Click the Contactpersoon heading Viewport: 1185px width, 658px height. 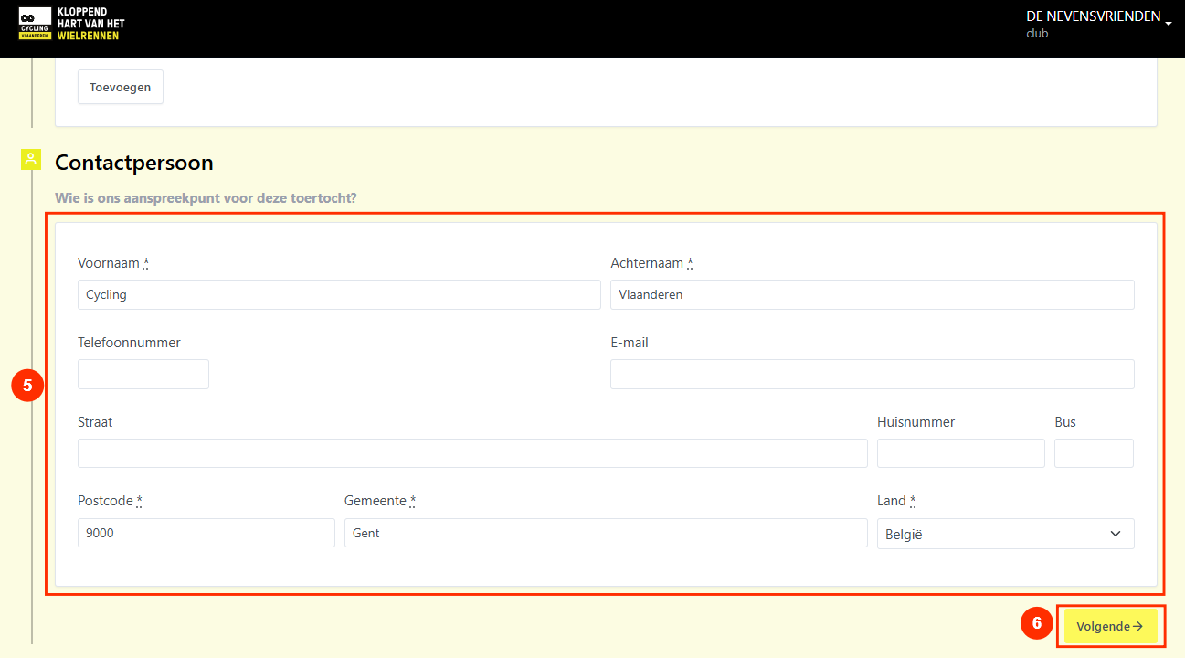point(134,163)
